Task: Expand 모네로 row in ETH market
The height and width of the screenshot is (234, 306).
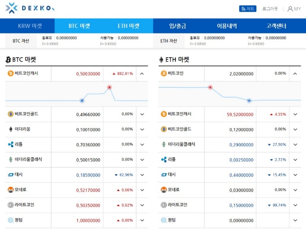Action: pyautogui.click(x=295, y=190)
